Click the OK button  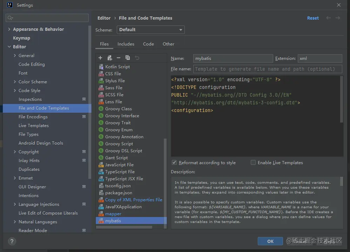[270, 241]
